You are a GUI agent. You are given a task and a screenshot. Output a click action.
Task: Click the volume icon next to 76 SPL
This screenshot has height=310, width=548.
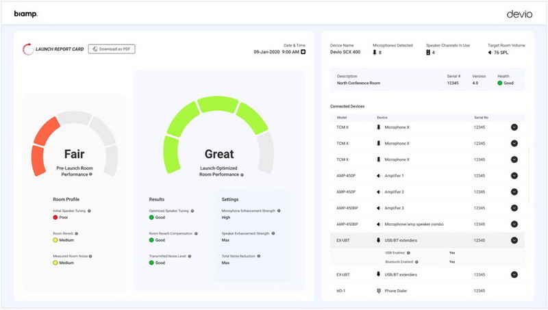pyautogui.click(x=490, y=53)
